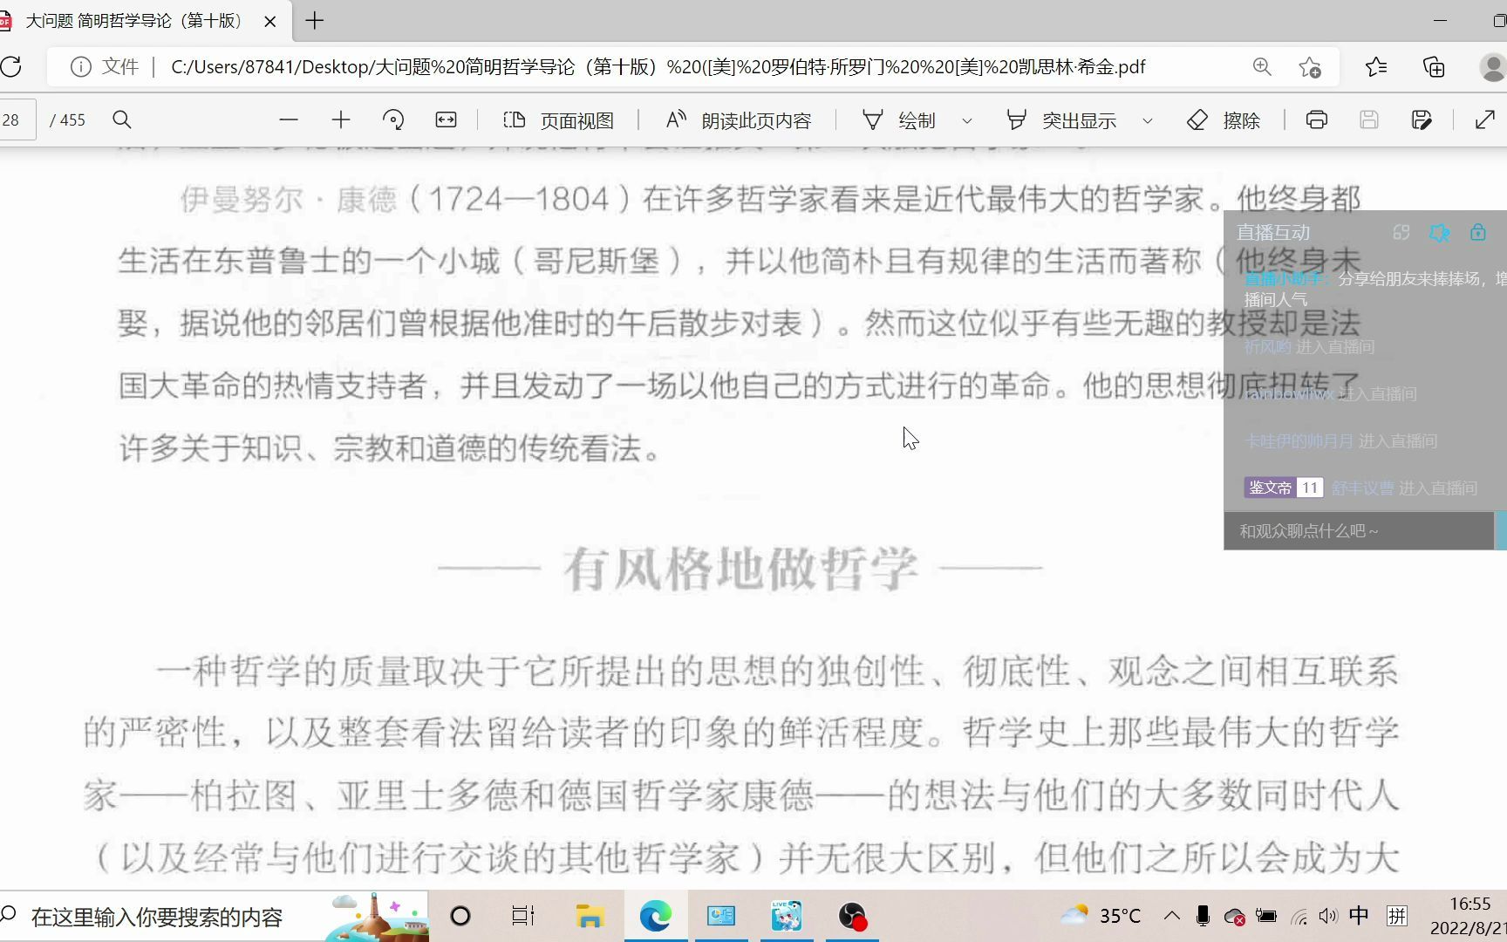The image size is (1507, 942).
Task: Open the live streaming app on taskbar
Action: pos(787,917)
